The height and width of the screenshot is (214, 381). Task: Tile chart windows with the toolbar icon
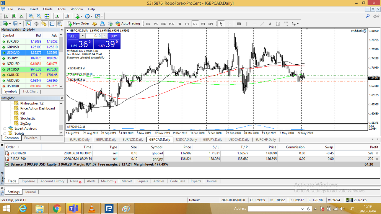47,16
